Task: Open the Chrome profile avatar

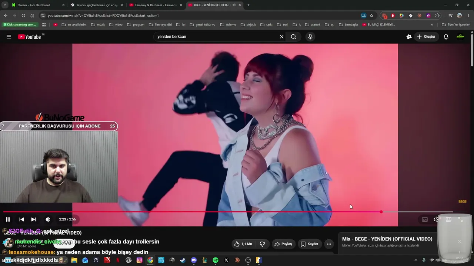Action: coord(460,16)
